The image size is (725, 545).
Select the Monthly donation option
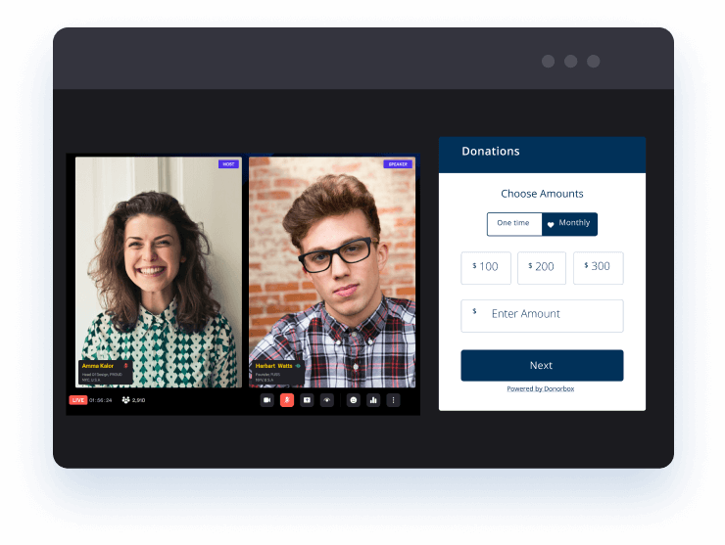coord(569,224)
